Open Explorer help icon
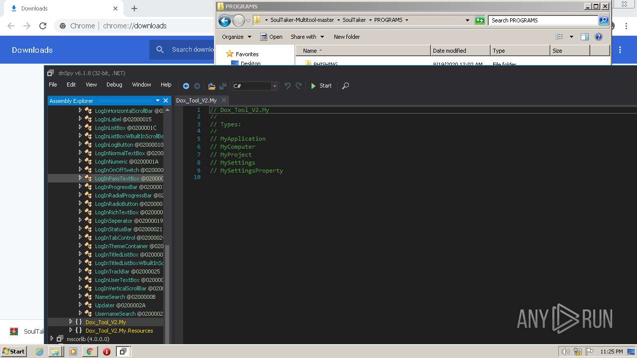Screen dimensions: 637x358 pyautogui.click(x=599, y=37)
